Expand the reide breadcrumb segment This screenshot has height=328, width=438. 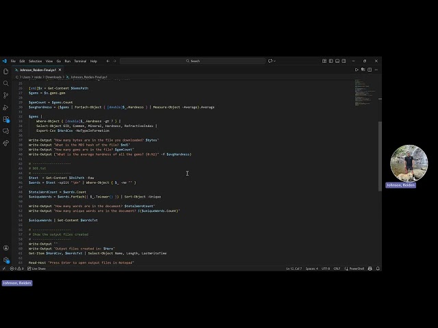[x=38, y=77]
